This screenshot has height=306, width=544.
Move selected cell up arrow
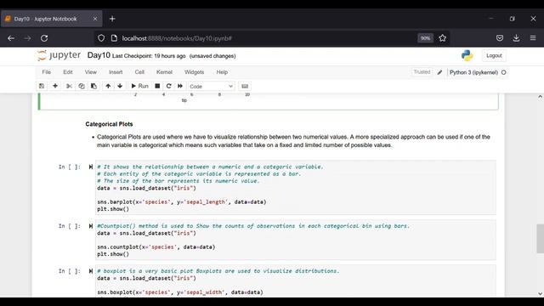coord(108,86)
